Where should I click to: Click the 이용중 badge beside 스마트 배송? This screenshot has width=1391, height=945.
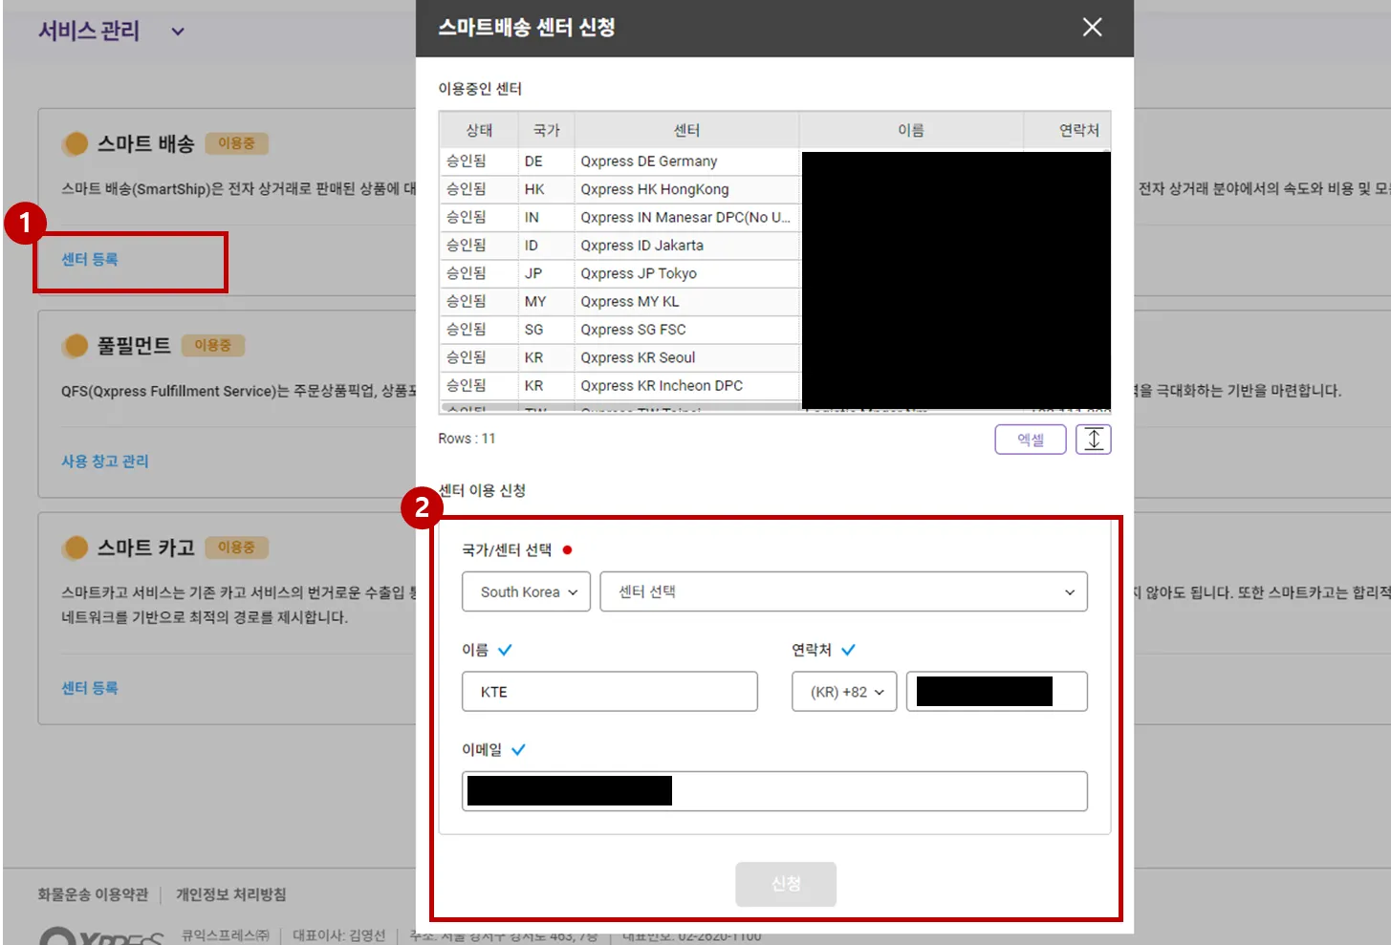pyautogui.click(x=236, y=143)
